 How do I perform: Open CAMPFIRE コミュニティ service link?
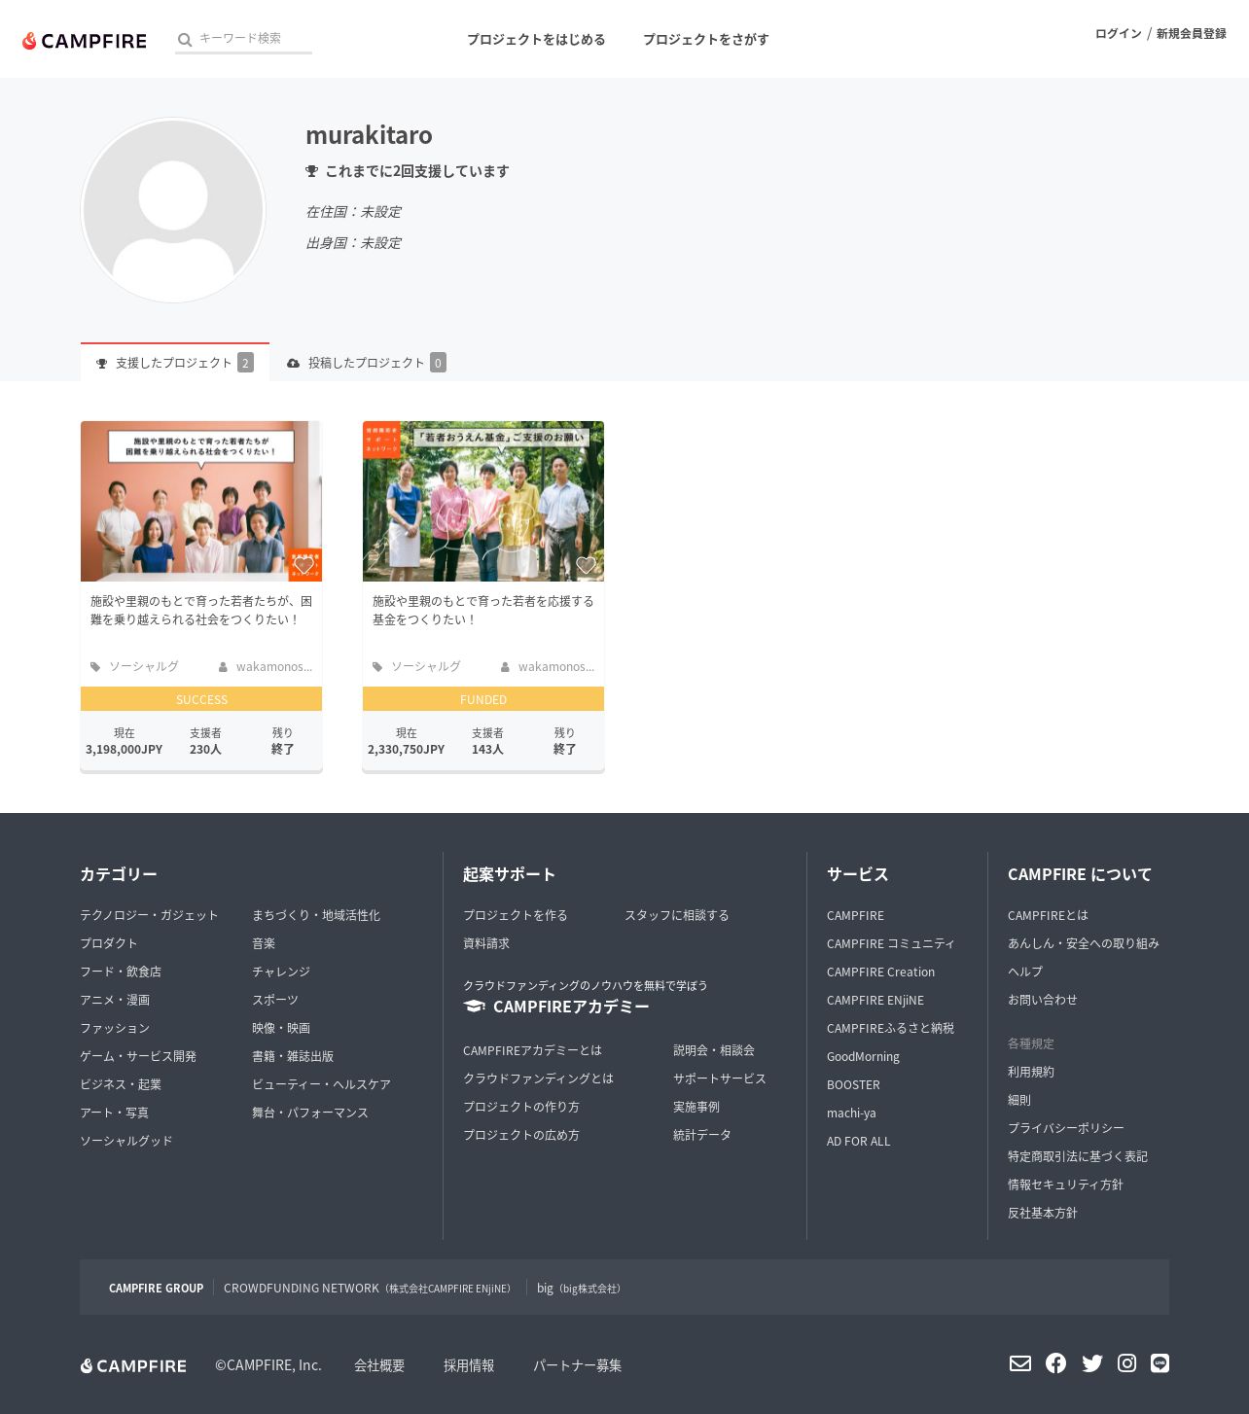[891, 943]
